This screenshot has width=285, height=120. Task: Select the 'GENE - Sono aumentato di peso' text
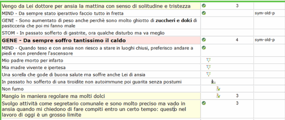pos(99,23)
